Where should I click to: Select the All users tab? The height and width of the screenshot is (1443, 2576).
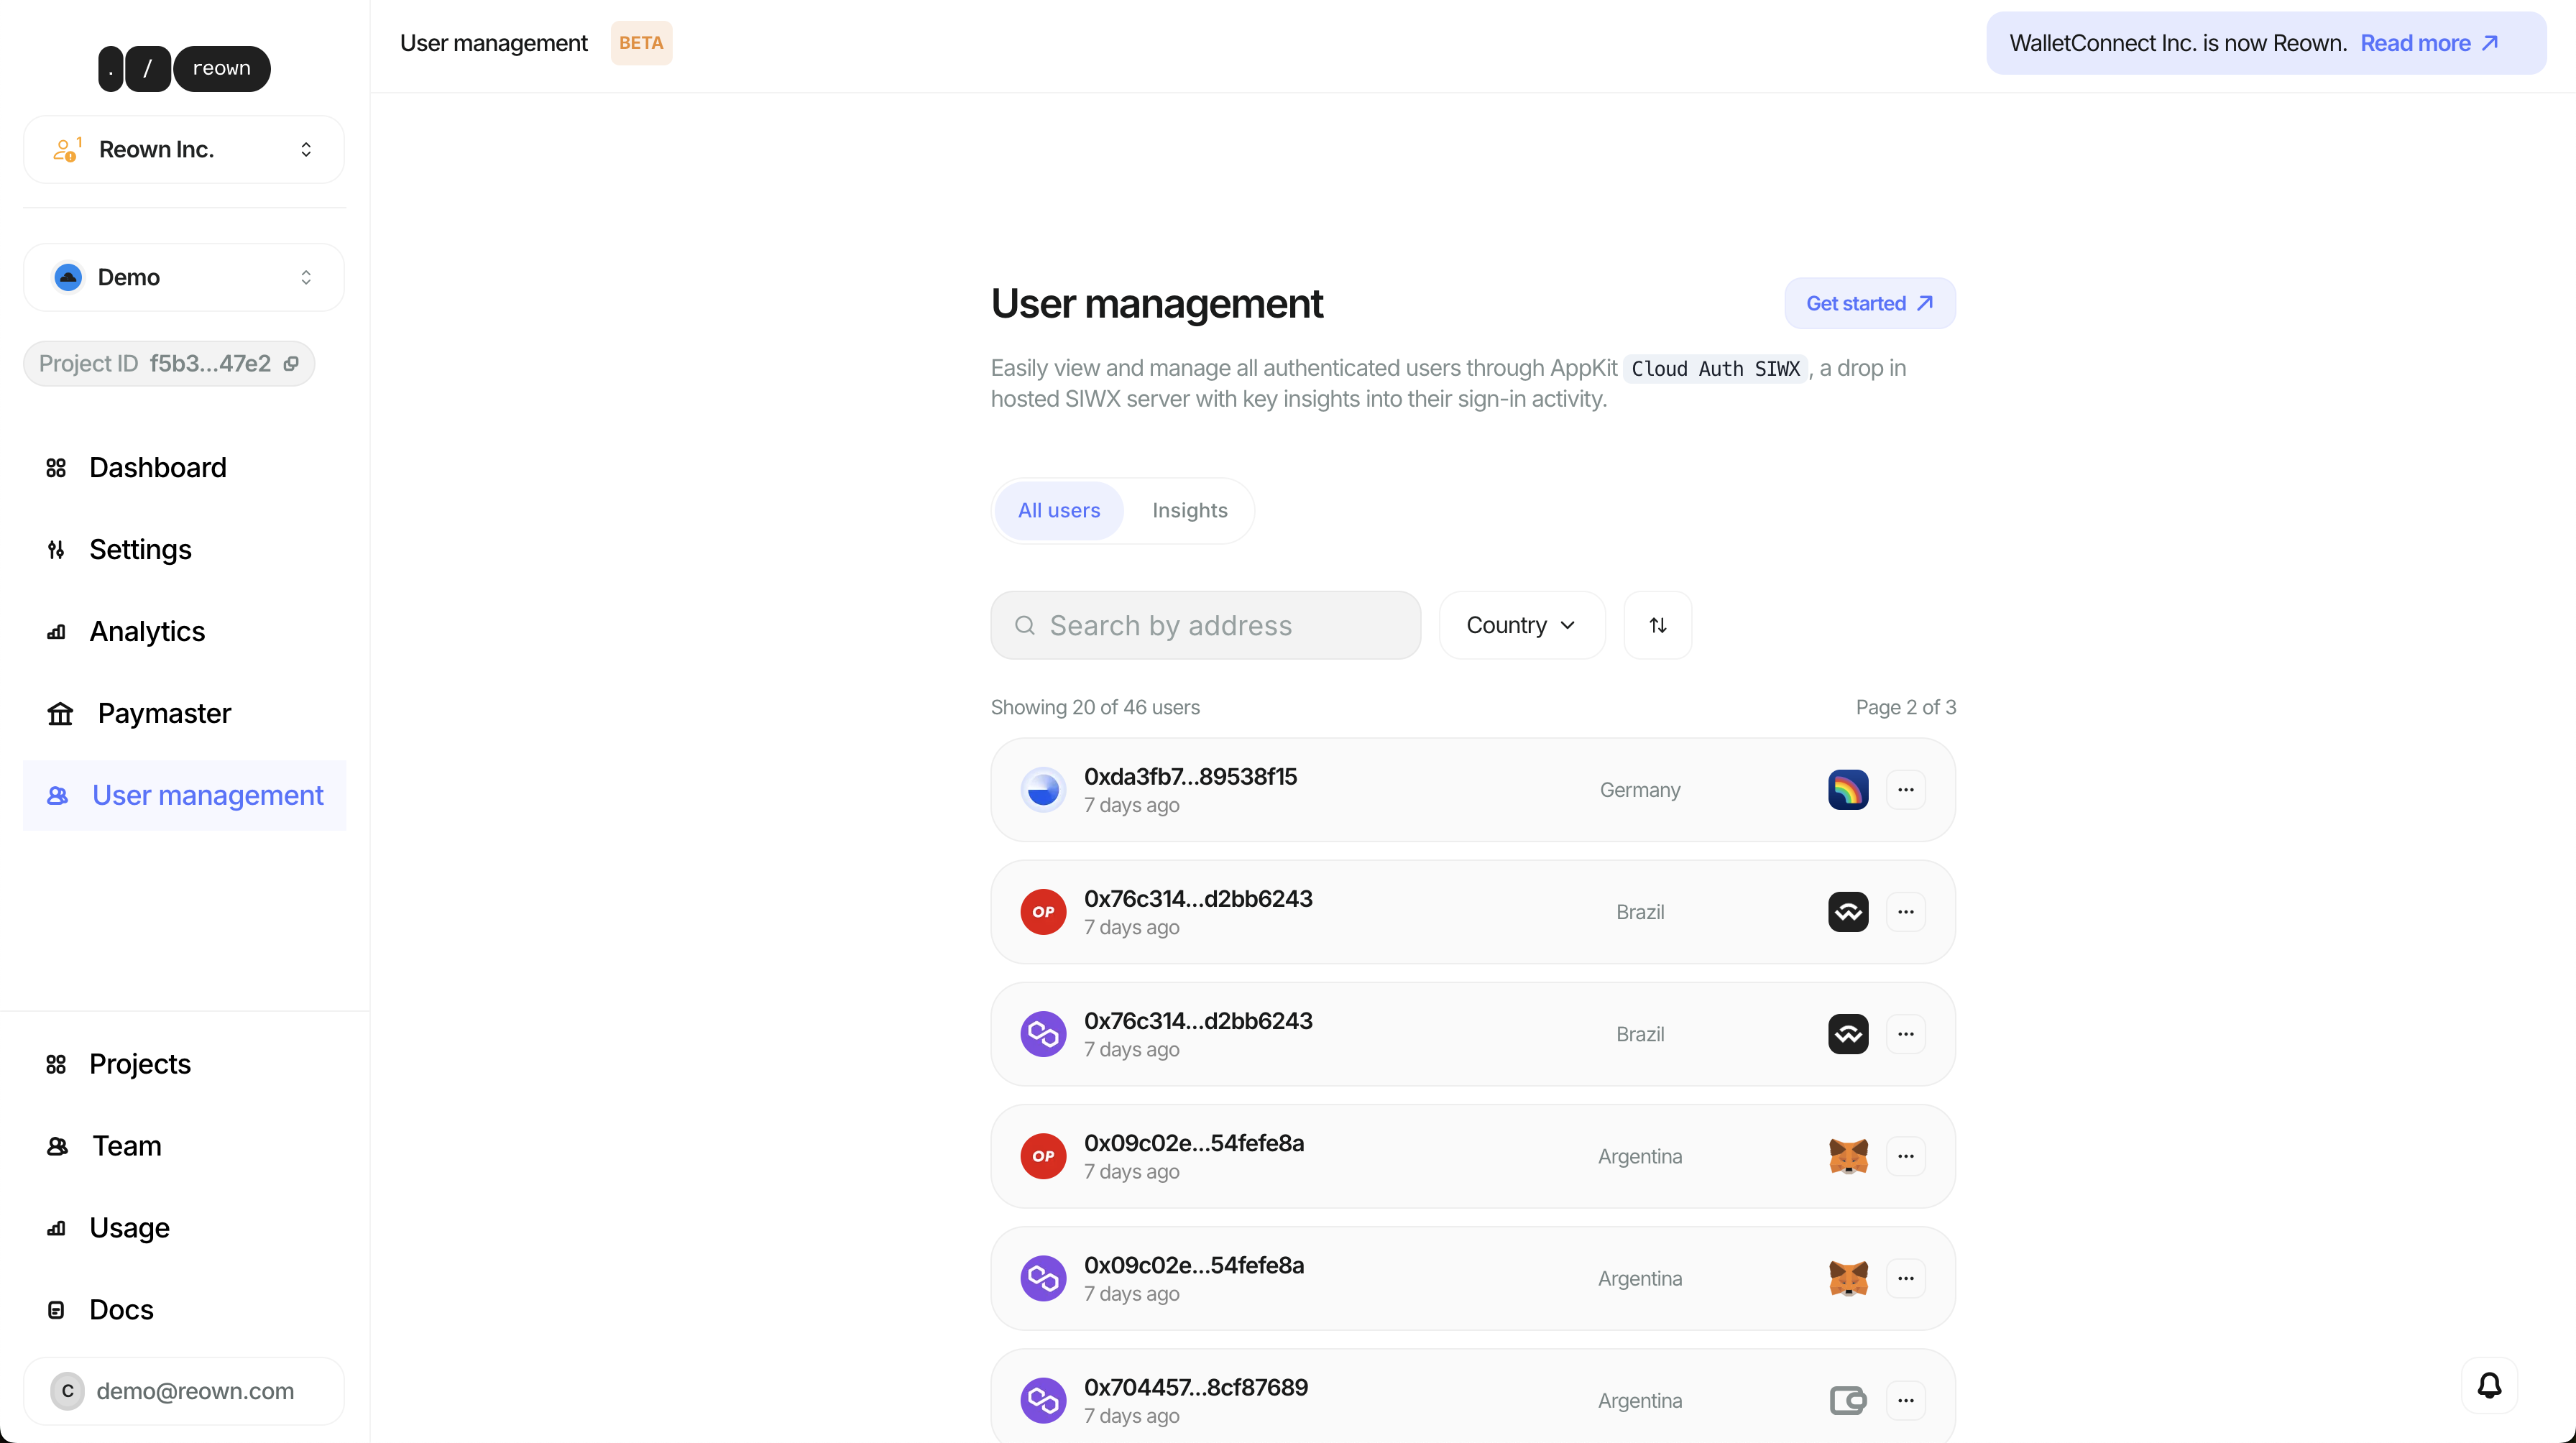(x=1058, y=510)
